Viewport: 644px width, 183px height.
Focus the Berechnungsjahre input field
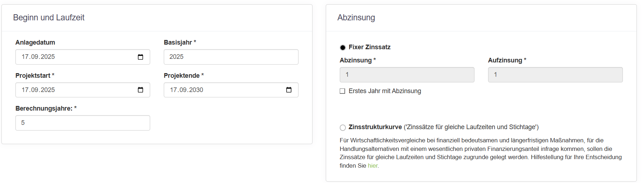(82, 123)
